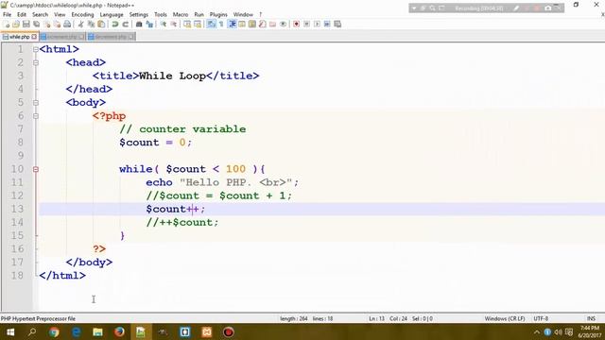Click the recorder red stop button
This screenshot has height=340, width=605.
coord(537,8)
